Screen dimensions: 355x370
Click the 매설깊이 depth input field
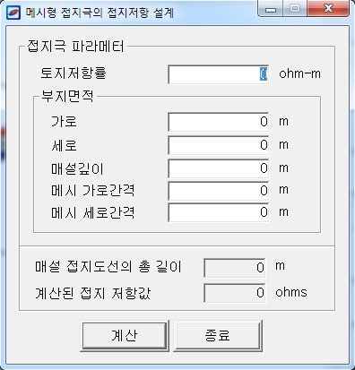click(219, 168)
